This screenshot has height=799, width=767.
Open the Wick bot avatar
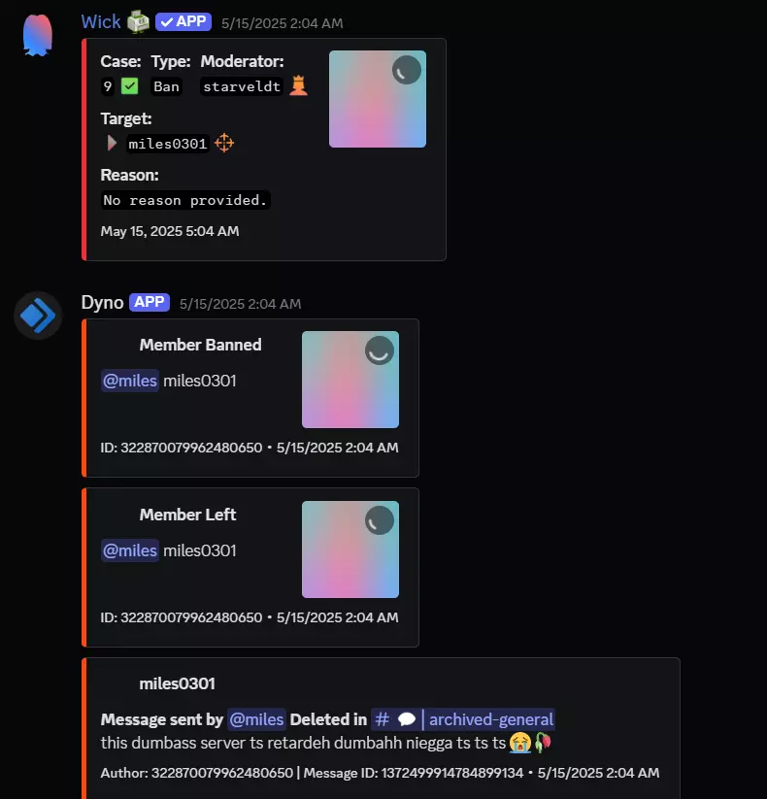click(38, 35)
